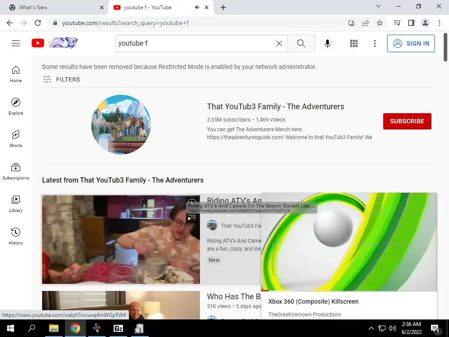
Task: Open the Who Has The B video thumbnail
Action: click(121, 305)
